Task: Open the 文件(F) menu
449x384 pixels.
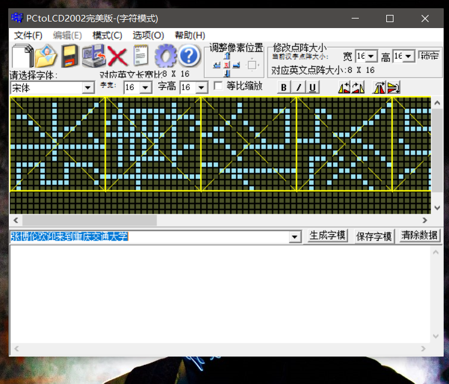Action: [28, 35]
